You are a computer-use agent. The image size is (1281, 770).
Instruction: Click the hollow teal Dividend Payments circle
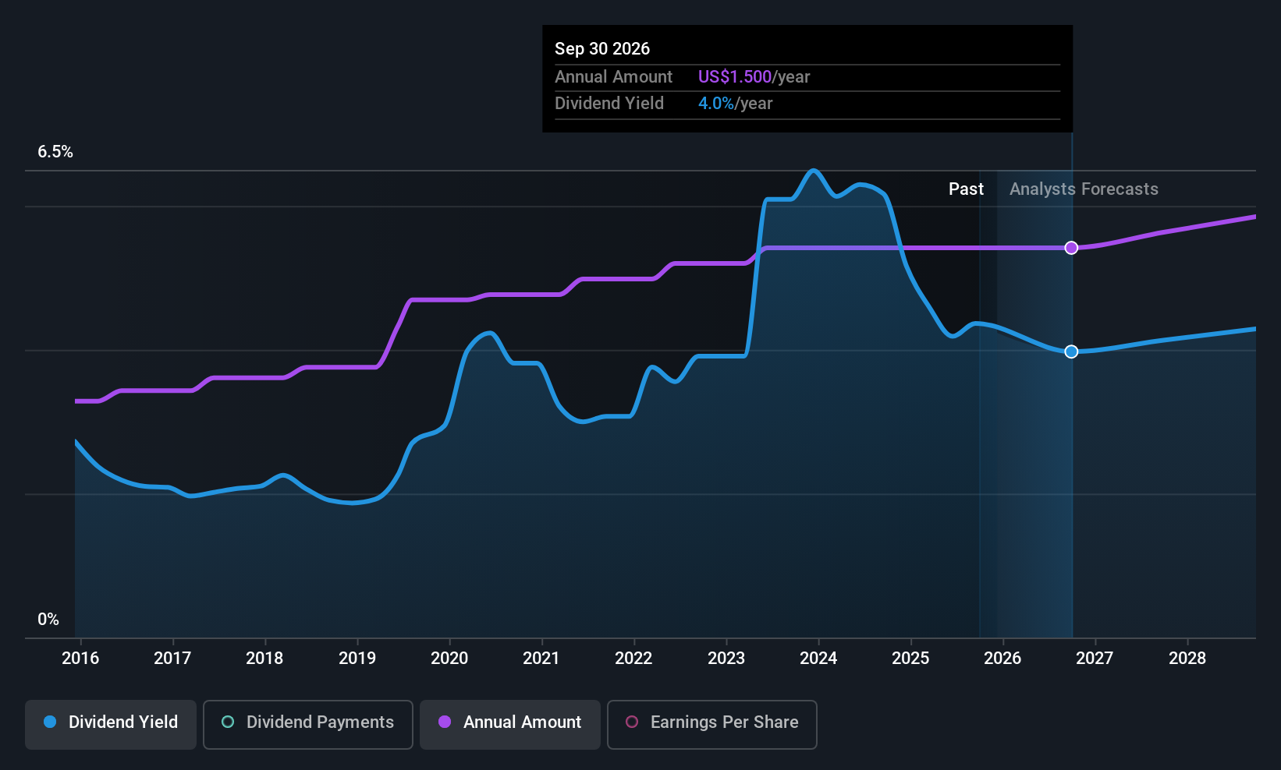pos(228,722)
